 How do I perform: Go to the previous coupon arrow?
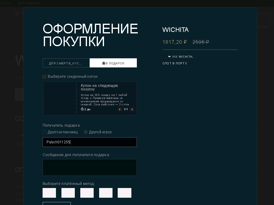120,109
